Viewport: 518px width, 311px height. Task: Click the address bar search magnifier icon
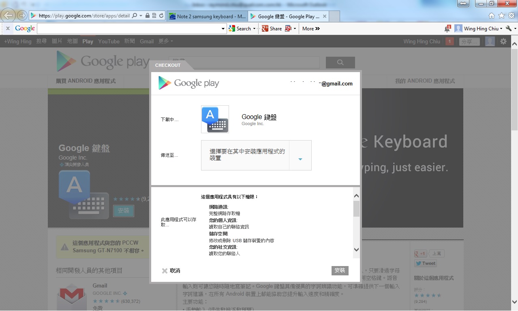pyautogui.click(x=134, y=16)
